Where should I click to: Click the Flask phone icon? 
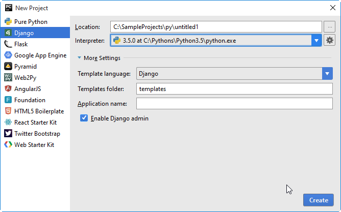click(8, 44)
